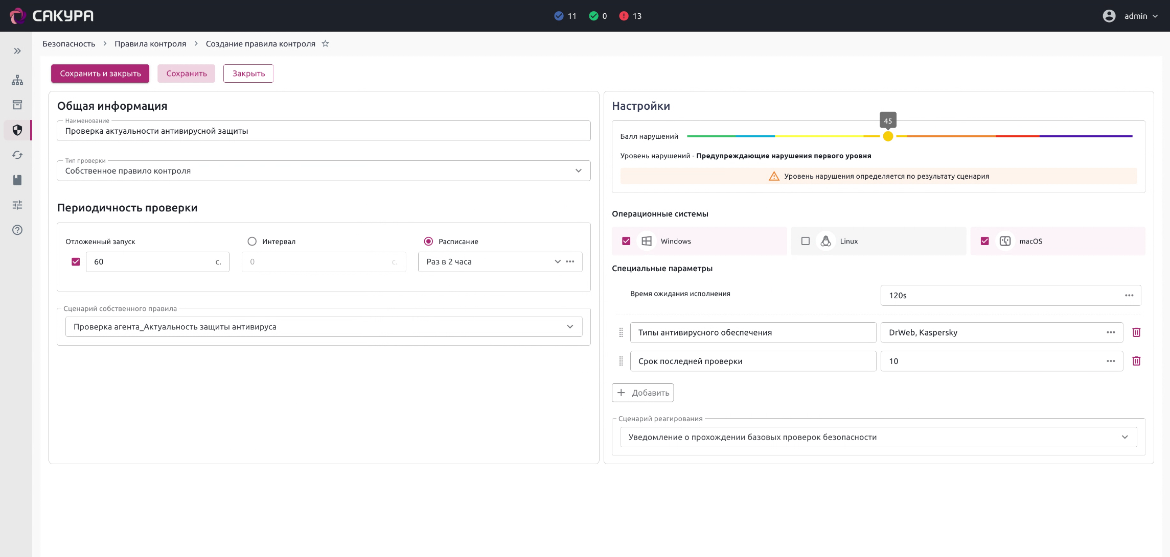The image size is (1170, 557).
Task: Expand the left sidebar with double chevron
Action: point(17,51)
